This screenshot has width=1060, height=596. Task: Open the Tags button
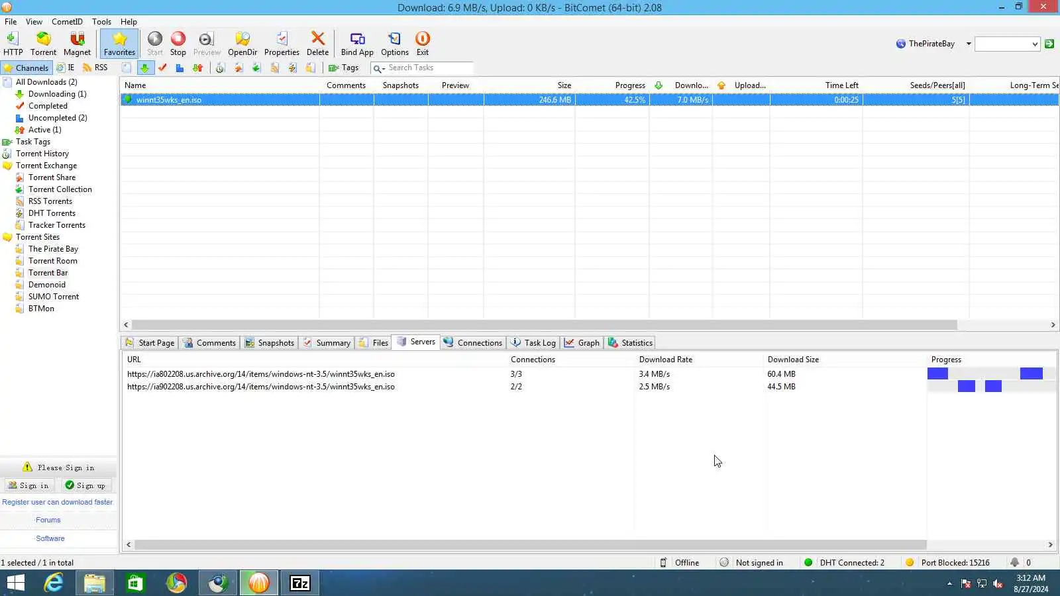(344, 68)
